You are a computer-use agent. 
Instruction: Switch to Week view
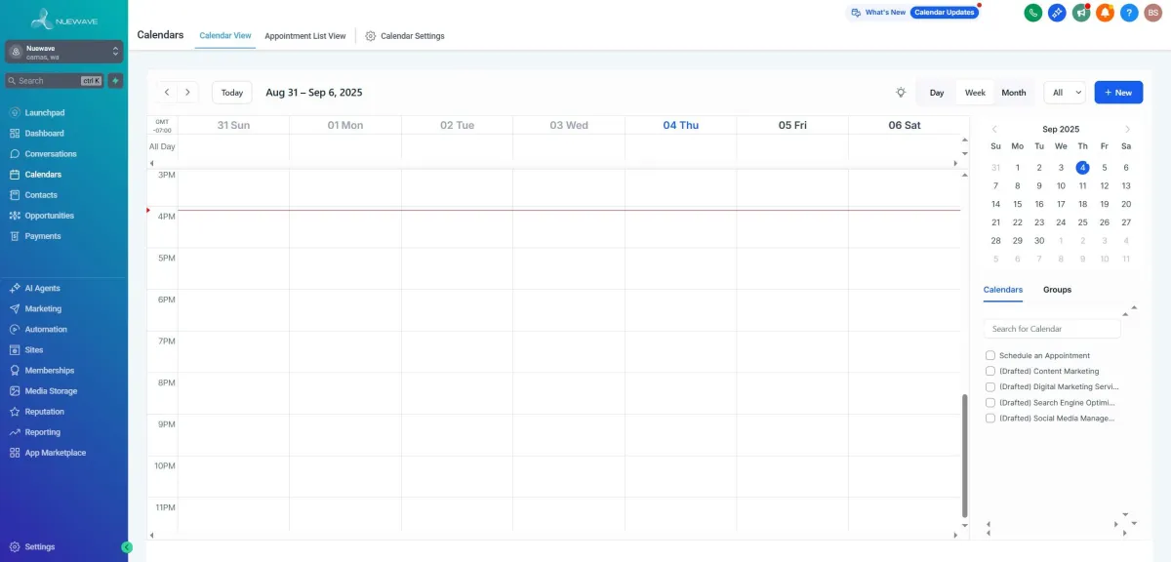975,93
